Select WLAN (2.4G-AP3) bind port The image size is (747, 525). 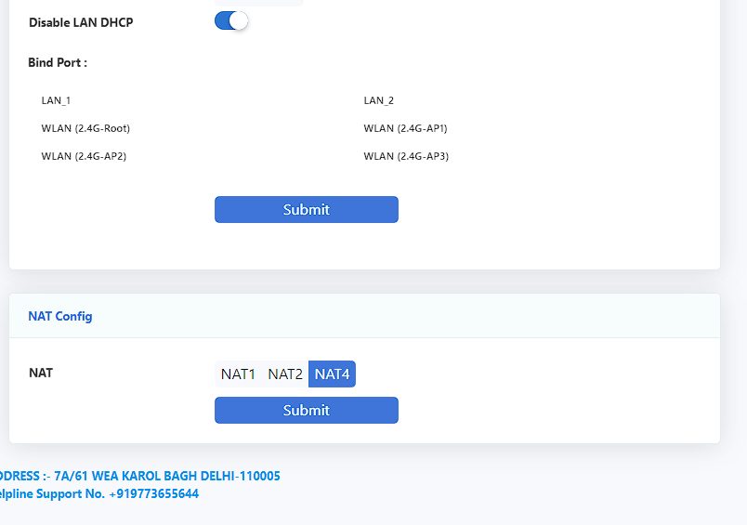point(406,156)
